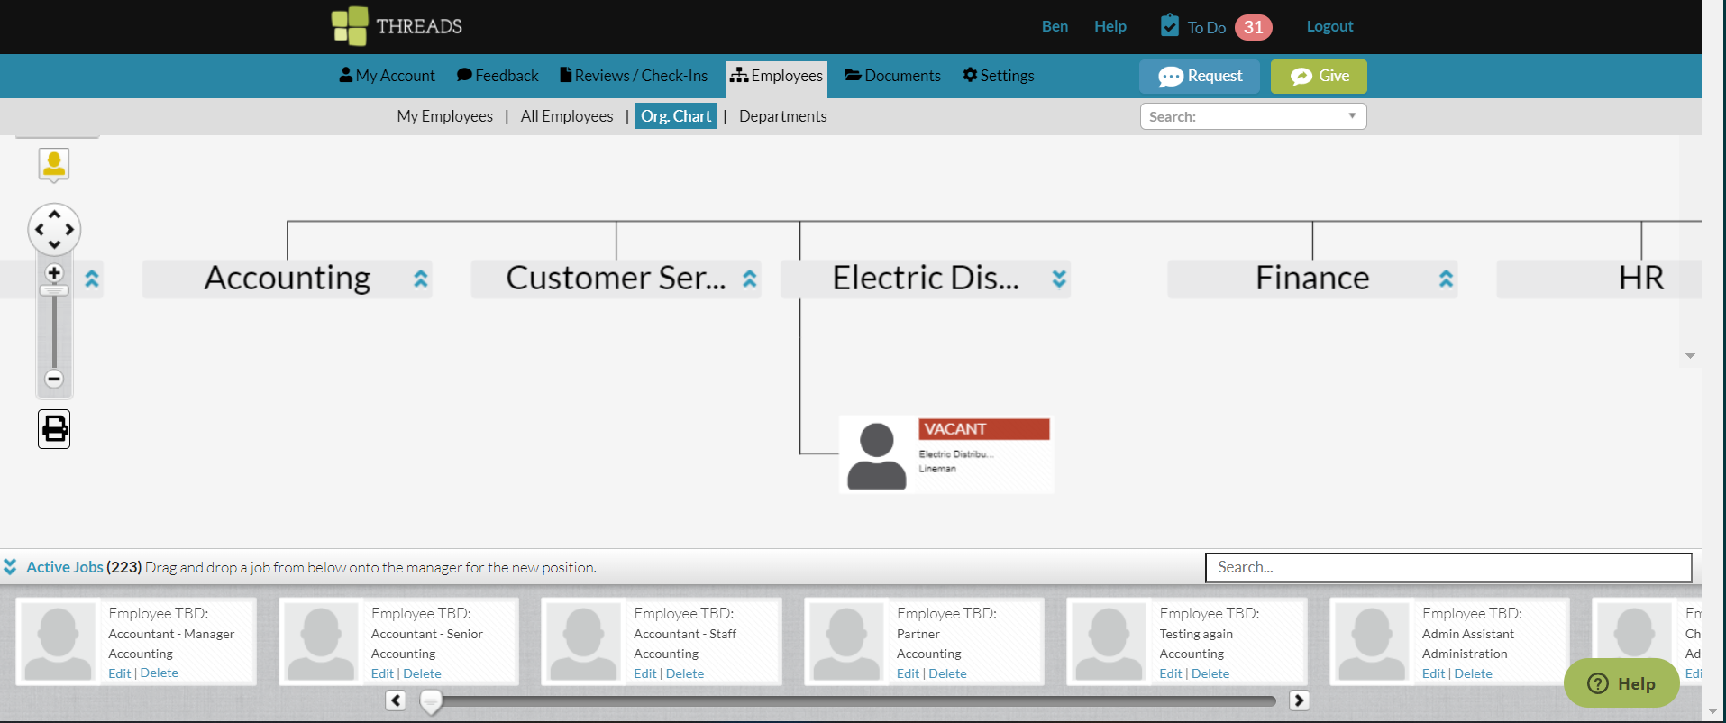This screenshot has width=1726, height=723.
Task: Open the 31 pending to-do badge
Action: [1253, 27]
